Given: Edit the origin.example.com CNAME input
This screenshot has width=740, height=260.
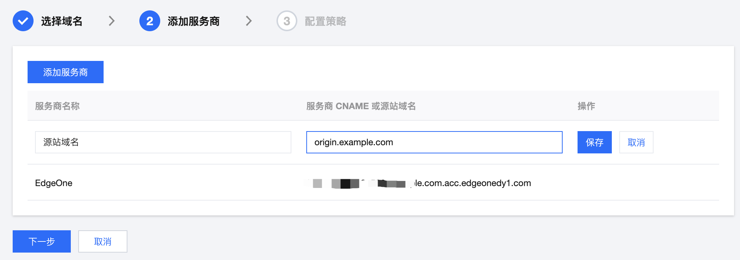Looking at the screenshot, I should click(x=434, y=142).
